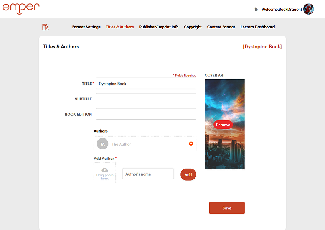This screenshot has height=230, width=325.
Task: Click the Authors section heading
Action: tap(101, 131)
